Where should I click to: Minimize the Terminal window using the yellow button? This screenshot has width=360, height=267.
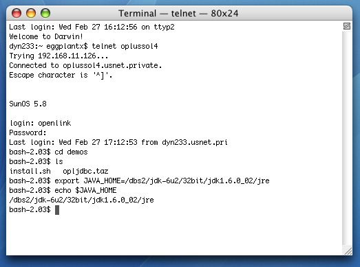tap(31, 13)
